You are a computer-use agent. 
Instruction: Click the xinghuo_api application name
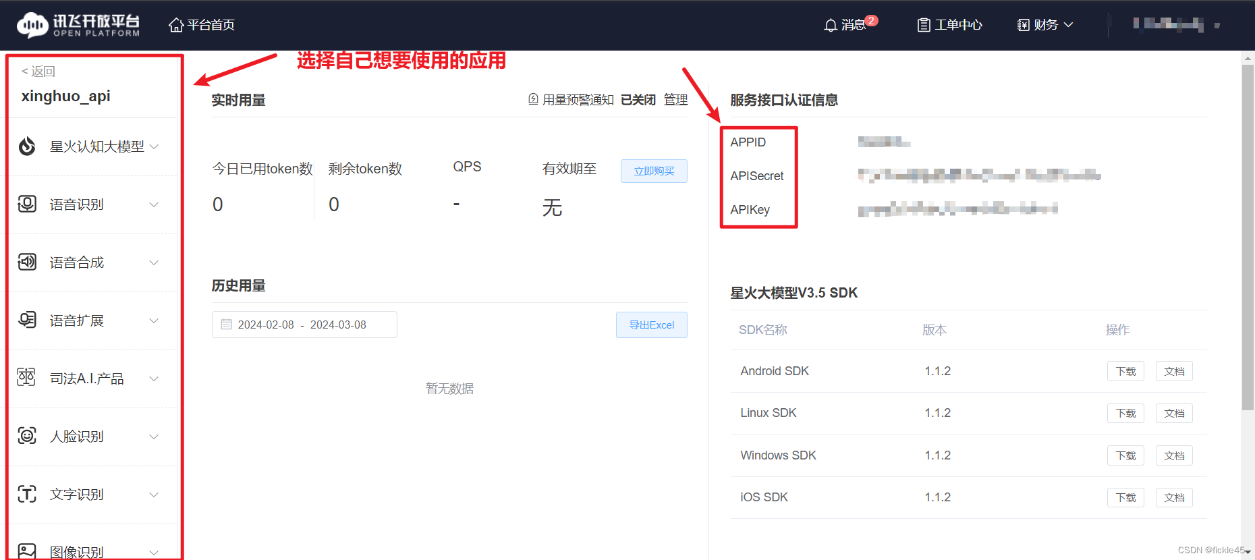[66, 96]
